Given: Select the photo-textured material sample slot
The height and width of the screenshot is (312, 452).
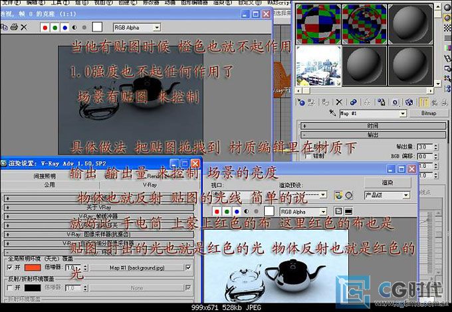Looking at the screenshot, I should click(x=318, y=67).
